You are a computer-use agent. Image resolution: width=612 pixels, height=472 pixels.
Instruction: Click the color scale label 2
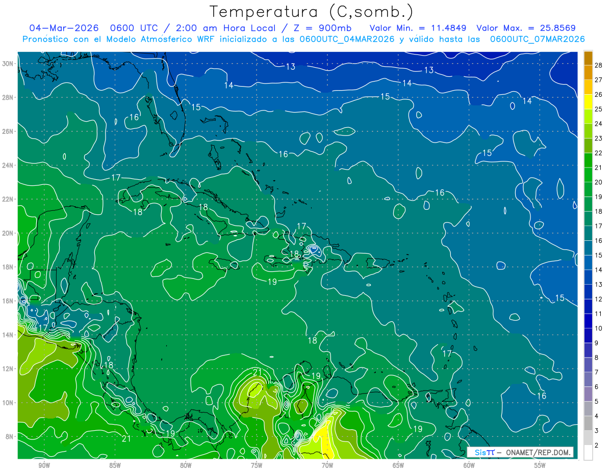pyautogui.click(x=597, y=446)
